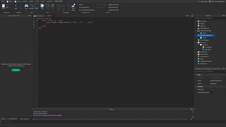Open the Find dropdown arrow

pos(26,11)
